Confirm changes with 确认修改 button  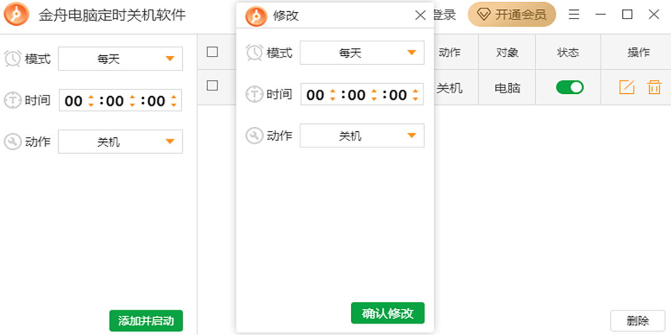pos(388,313)
